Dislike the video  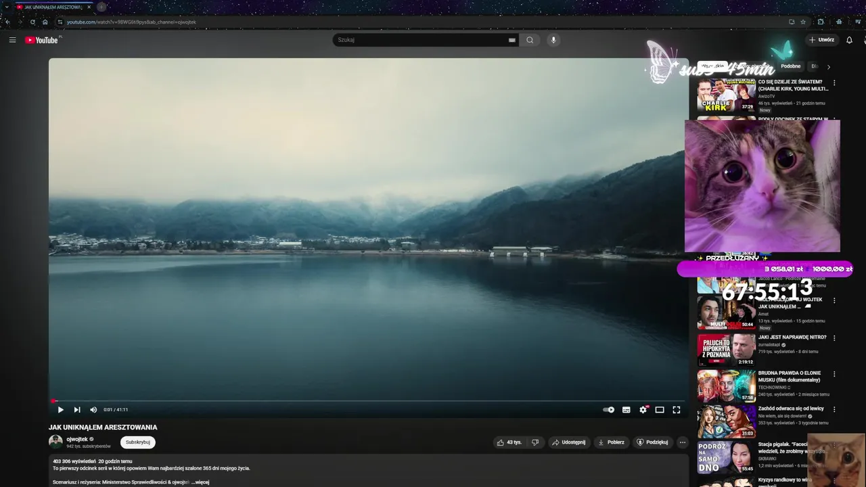pyautogui.click(x=535, y=442)
